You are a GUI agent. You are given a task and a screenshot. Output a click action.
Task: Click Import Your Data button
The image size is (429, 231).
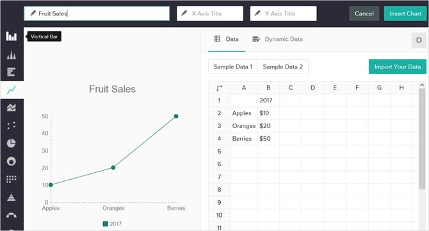pos(397,67)
